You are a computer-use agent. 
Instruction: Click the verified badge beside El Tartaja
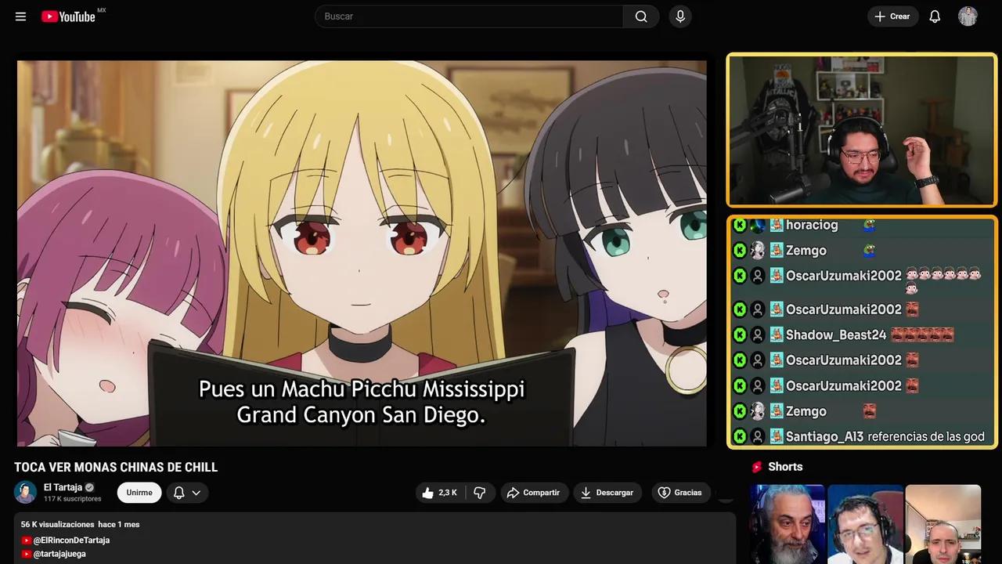90,487
